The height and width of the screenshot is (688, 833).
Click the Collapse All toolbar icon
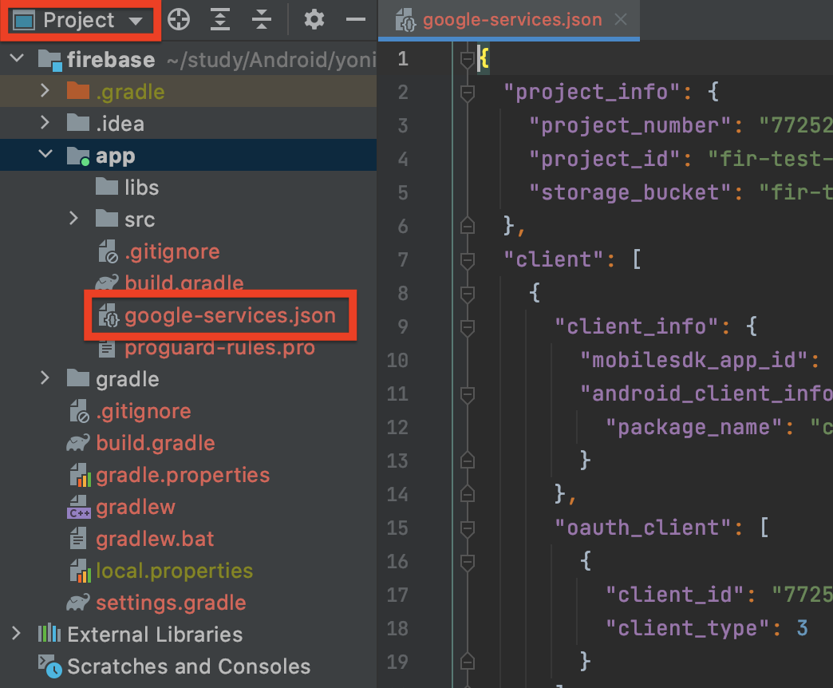[x=262, y=20]
